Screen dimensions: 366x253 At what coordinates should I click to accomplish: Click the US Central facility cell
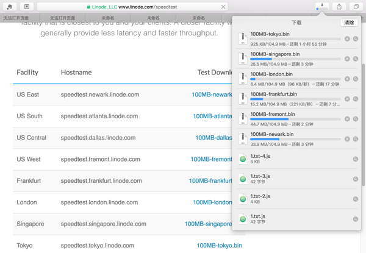(31, 138)
